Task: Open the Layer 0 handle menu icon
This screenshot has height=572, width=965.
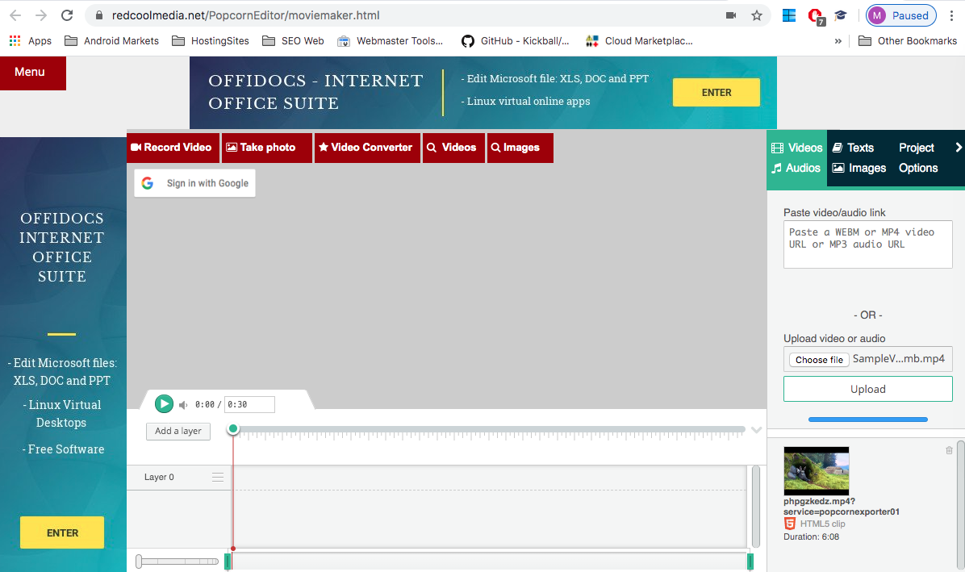Action: [x=217, y=478]
